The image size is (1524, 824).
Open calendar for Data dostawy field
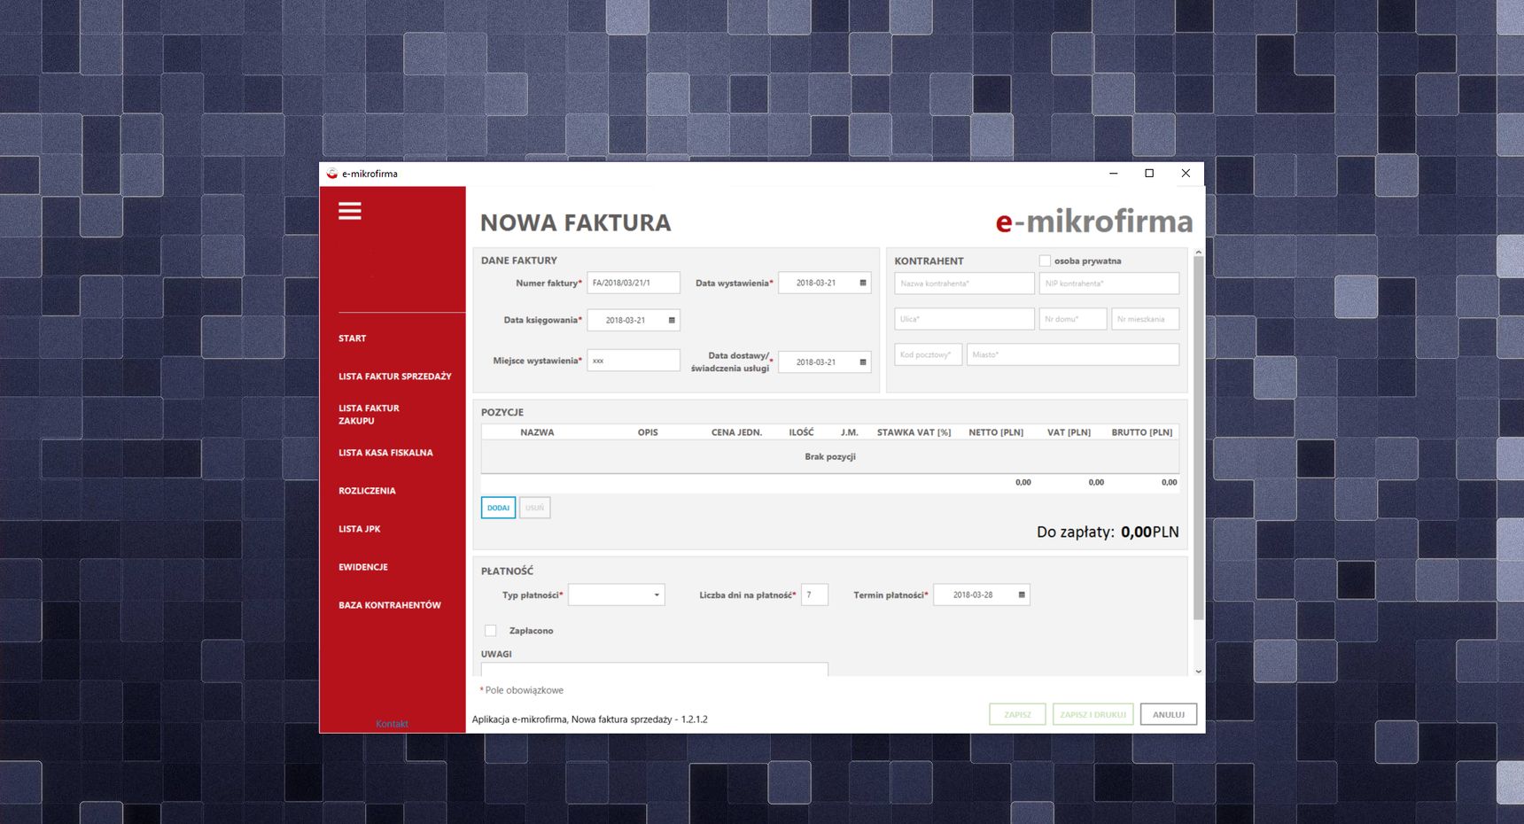coord(863,361)
